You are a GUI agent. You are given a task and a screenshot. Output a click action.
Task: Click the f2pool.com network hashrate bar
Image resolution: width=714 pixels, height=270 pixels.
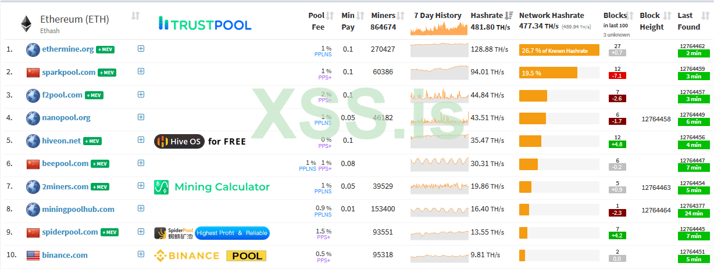point(533,96)
